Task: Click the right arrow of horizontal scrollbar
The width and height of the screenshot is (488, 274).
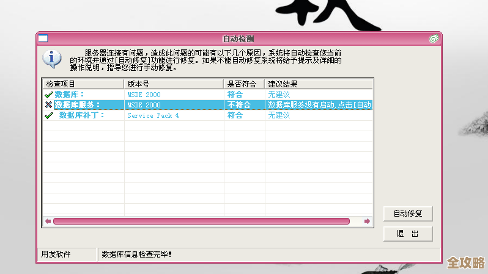Action: pyautogui.click(x=367, y=221)
